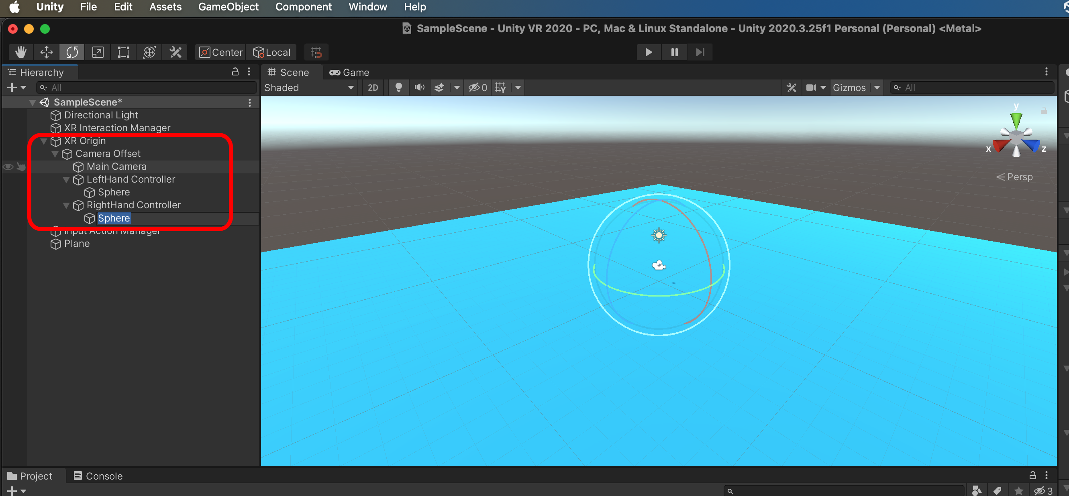
Task: Mute scene audio toggle
Action: click(x=420, y=87)
